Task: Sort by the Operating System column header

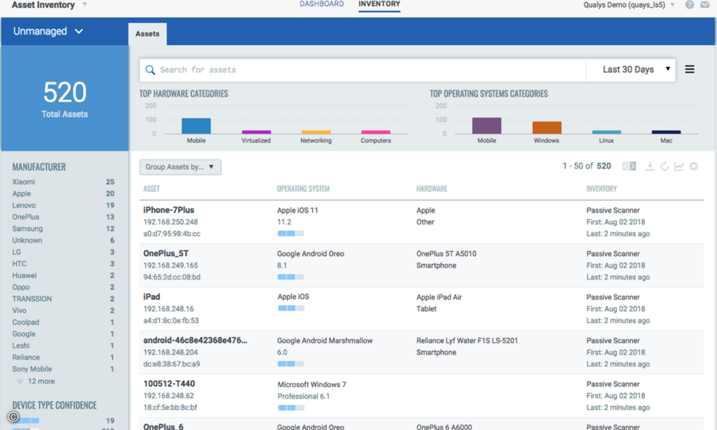Action: pyautogui.click(x=304, y=189)
